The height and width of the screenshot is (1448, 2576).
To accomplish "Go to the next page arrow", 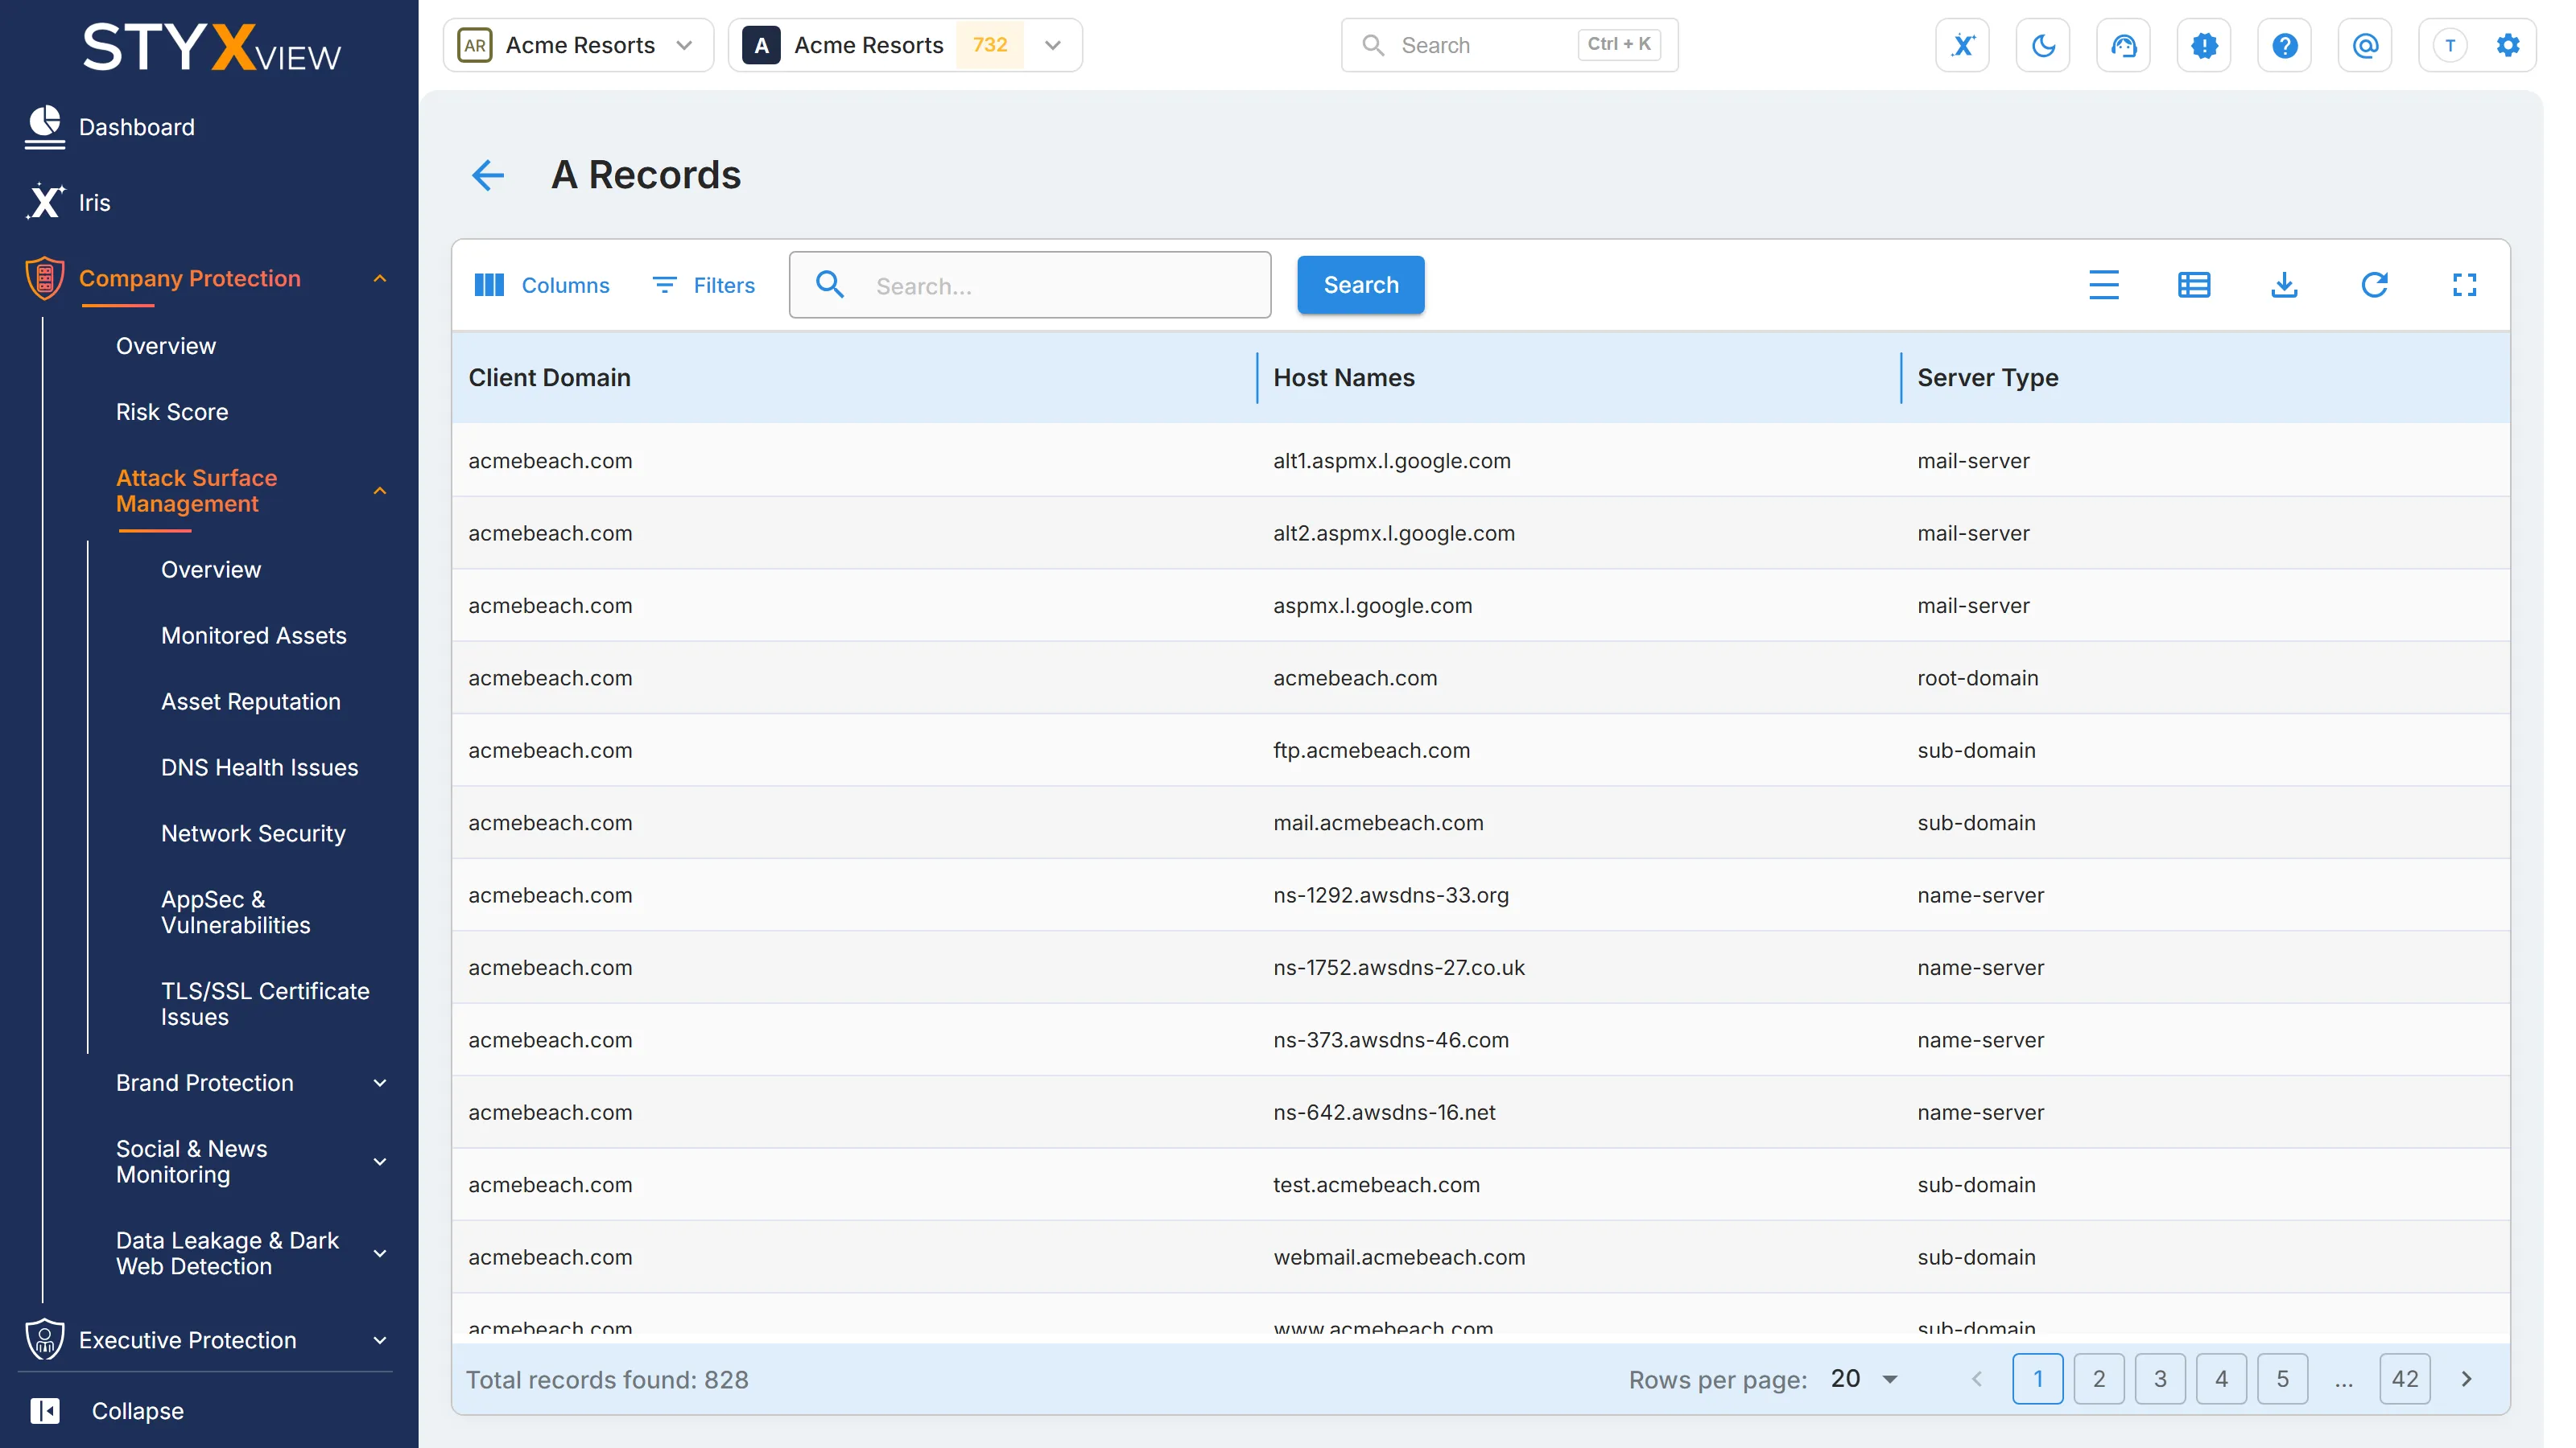I will coord(2466,1379).
